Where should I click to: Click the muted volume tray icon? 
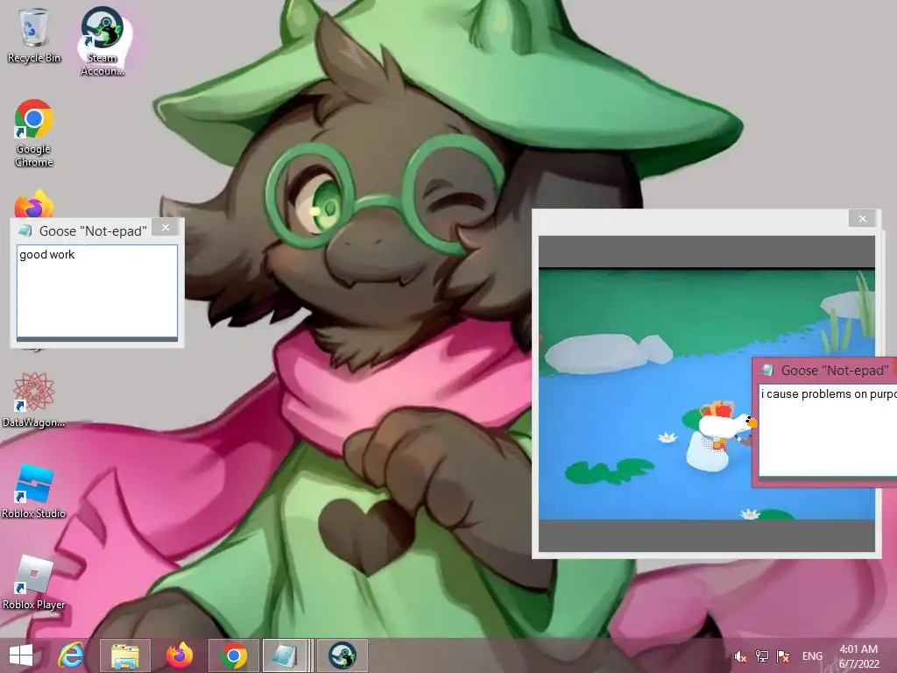[x=740, y=656]
